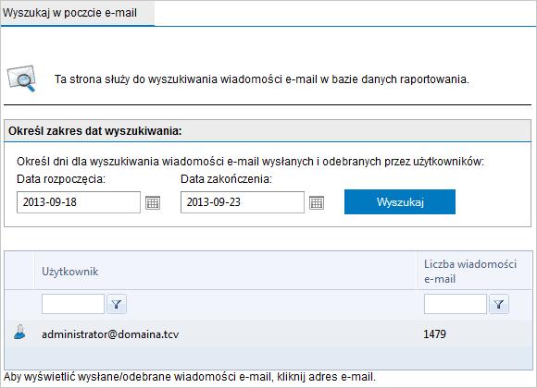Focus the Data rozpoczęcia date field
Image resolution: width=537 pixels, height=388 pixels.
point(79,202)
